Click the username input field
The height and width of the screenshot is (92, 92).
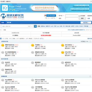72,16
